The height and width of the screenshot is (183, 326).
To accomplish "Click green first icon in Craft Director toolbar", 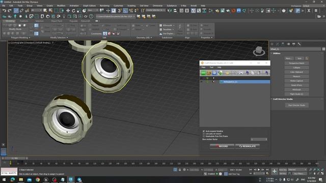I will (203, 73).
